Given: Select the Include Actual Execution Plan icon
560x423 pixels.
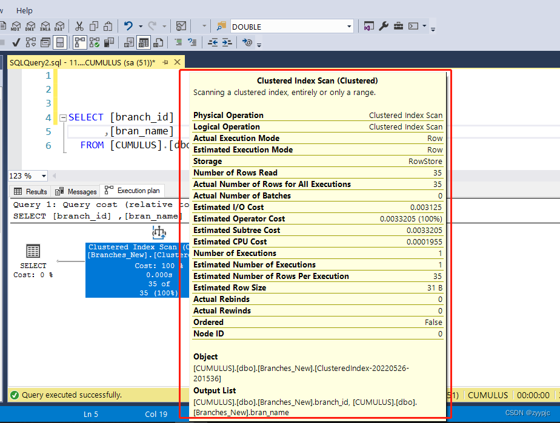Looking at the screenshot, I should click(81, 42).
